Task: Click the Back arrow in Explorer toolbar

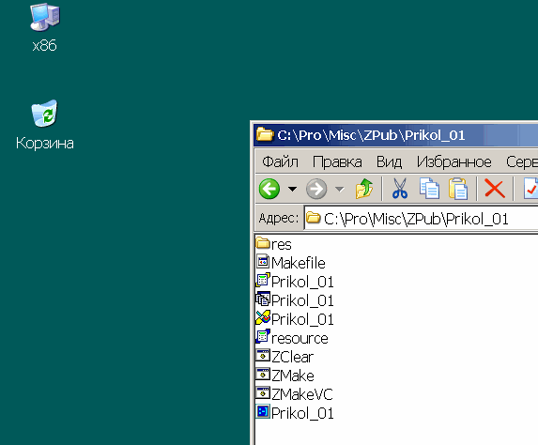Action: (269, 189)
